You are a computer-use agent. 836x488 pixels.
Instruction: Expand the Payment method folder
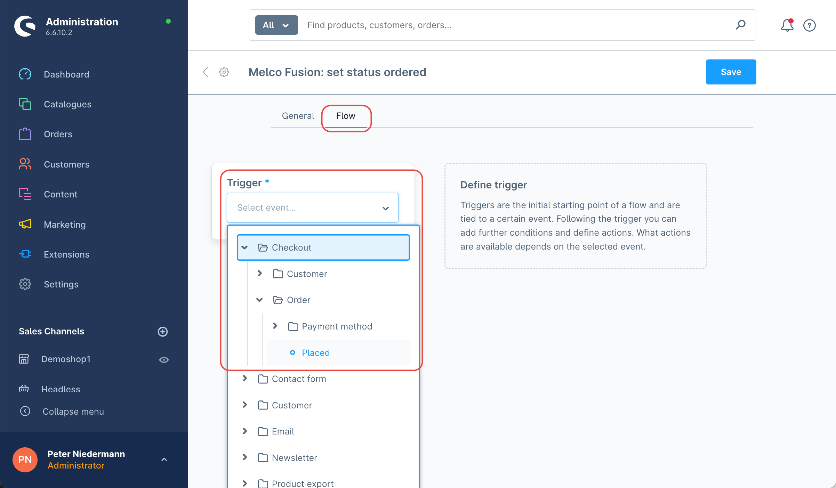[x=275, y=326]
